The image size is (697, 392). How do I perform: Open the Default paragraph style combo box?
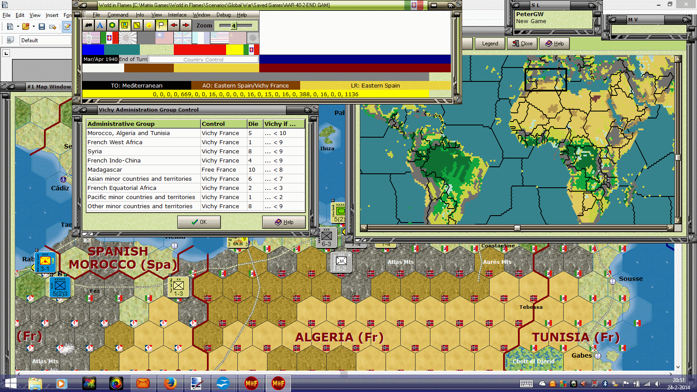pyautogui.click(x=45, y=41)
